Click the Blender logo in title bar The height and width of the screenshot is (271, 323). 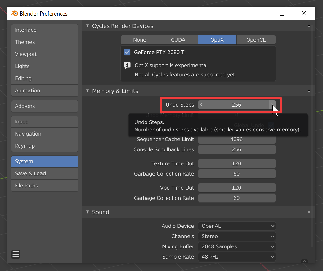pyautogui.click(x=14, y=13)
